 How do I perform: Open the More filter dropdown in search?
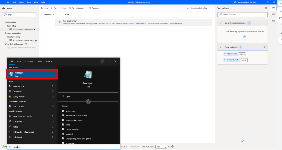(x=49, y=61)
